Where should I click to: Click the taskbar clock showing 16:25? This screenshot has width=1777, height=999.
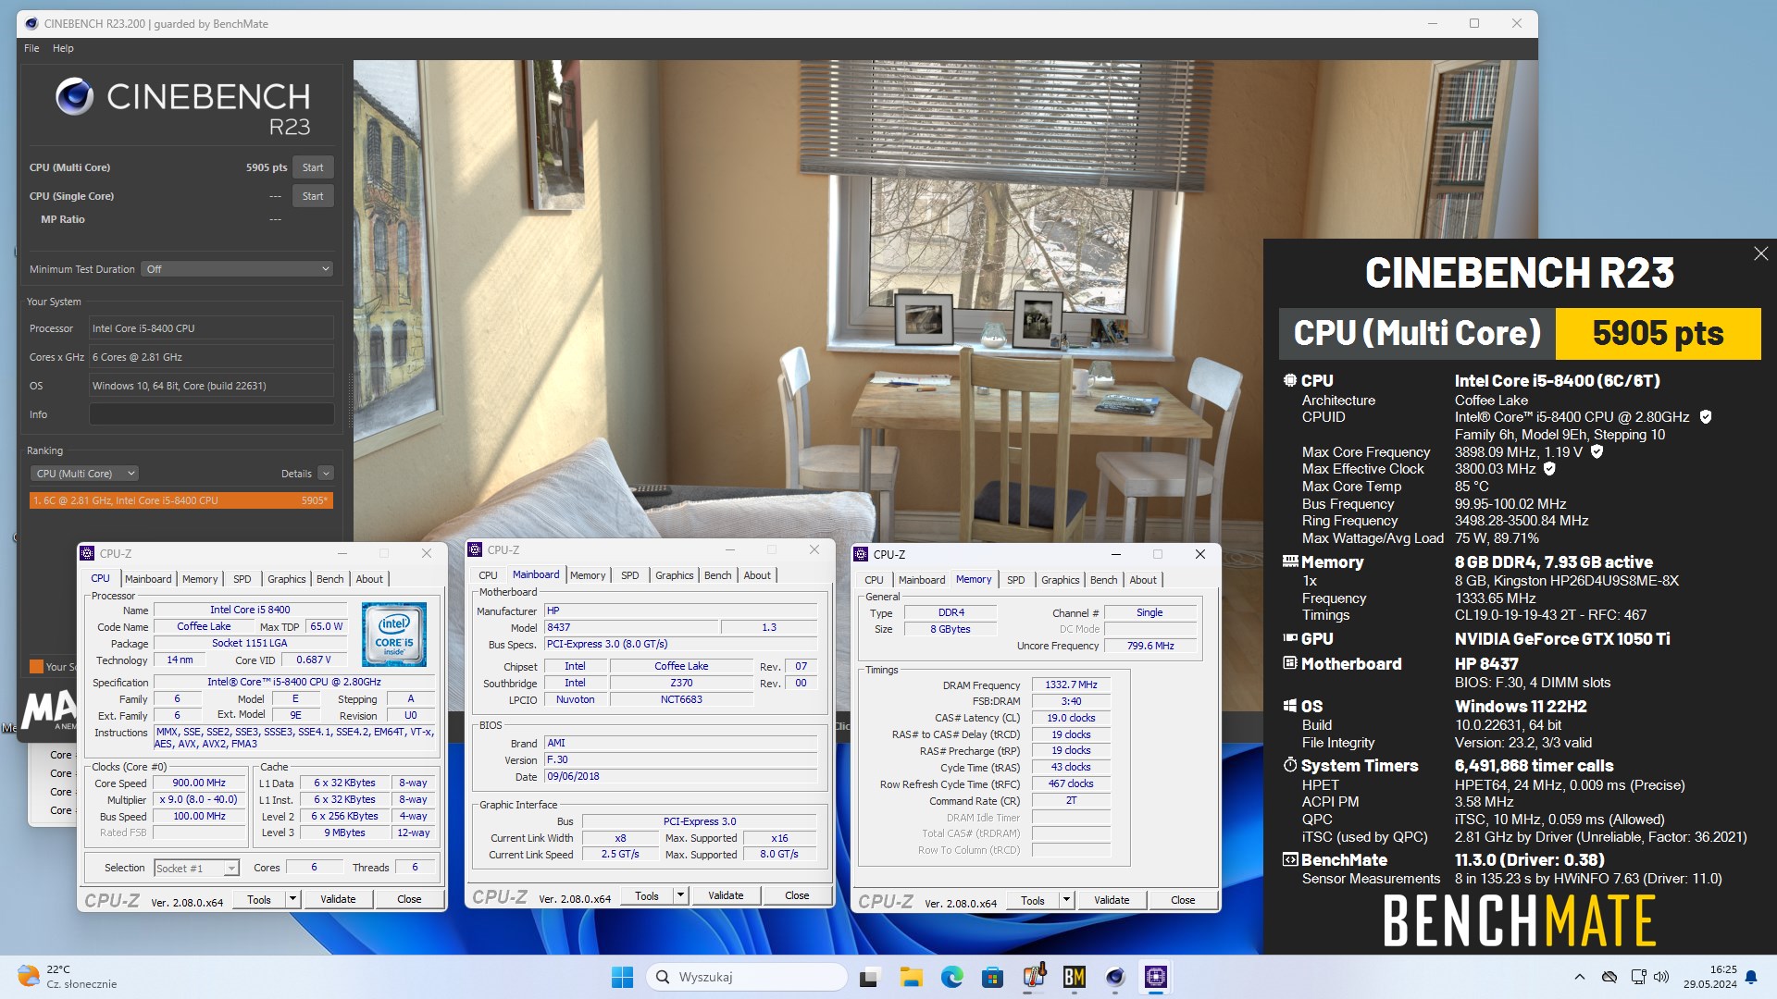coord(1709,977)
